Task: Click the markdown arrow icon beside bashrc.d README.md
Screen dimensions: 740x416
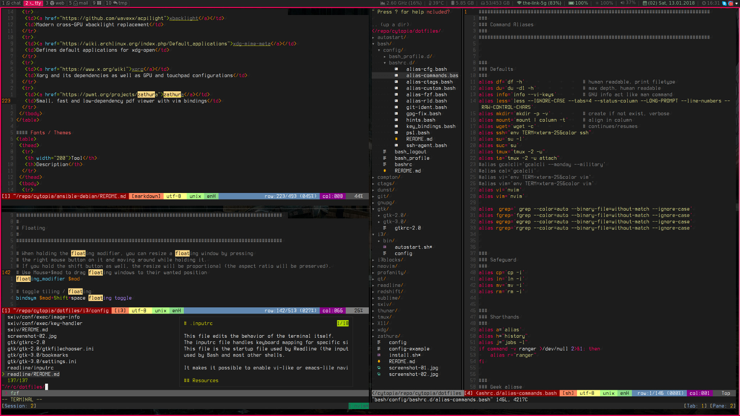Action: point(396,139)
